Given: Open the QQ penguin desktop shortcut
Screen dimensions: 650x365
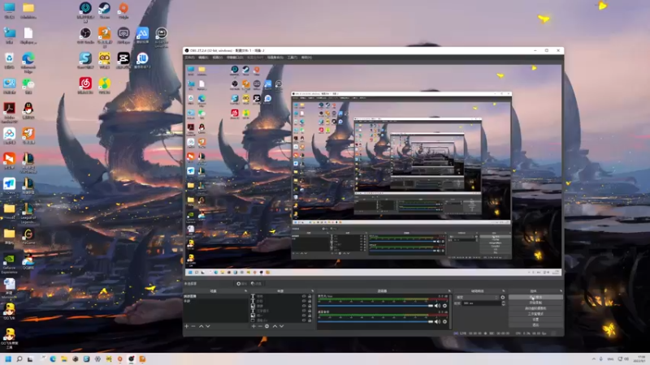Looking at the screenshot, I should 28,111.
